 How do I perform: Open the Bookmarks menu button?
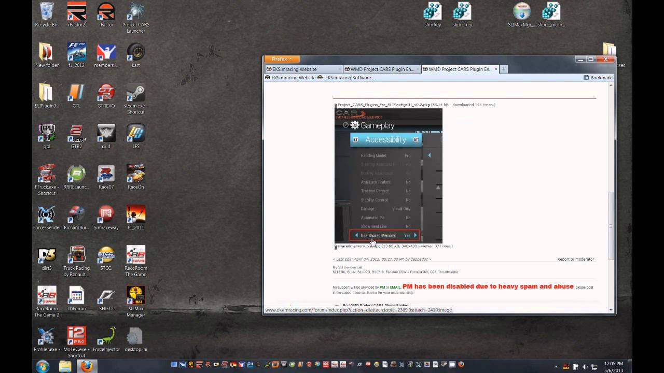point(599,78)
